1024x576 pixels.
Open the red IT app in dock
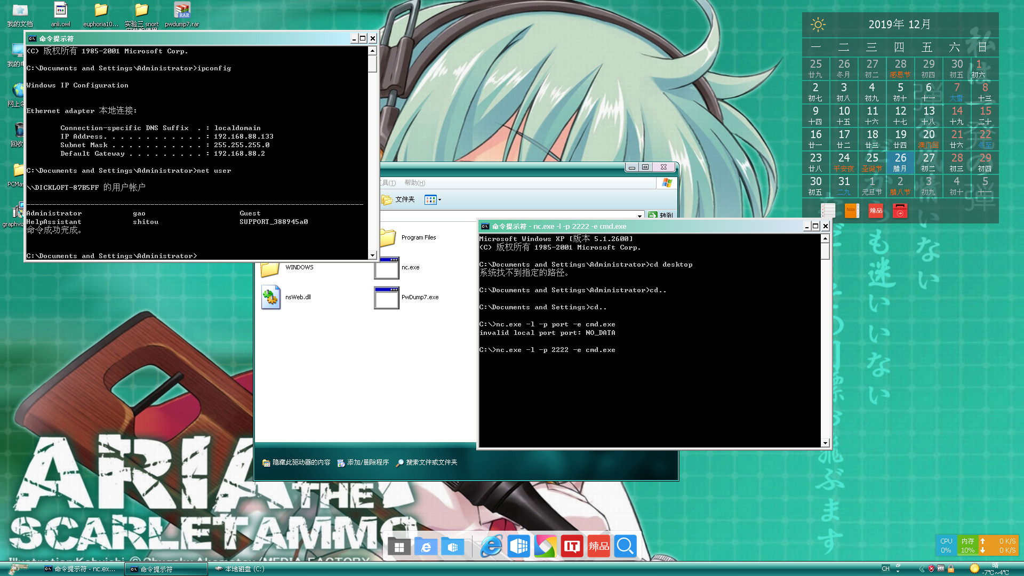572,546
